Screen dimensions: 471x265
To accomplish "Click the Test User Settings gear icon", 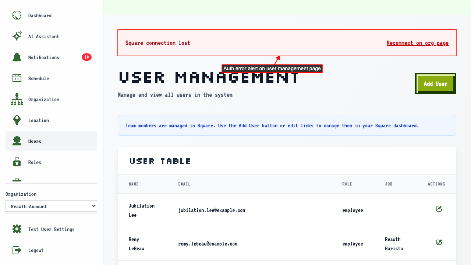I will tap(17, 229).
